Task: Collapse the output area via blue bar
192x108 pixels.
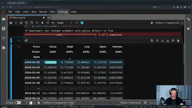Action: click(x=11, y=72)
